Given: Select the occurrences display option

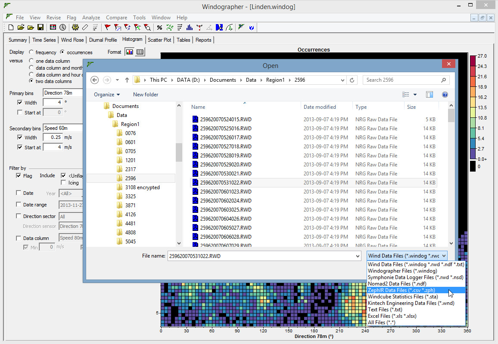Looking at the screenshot, I should coord(62,52).
